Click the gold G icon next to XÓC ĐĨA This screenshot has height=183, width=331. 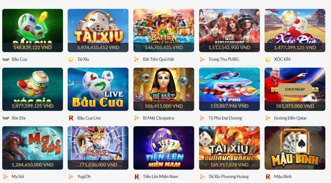pos(268,59)
